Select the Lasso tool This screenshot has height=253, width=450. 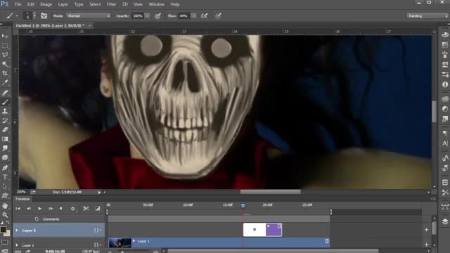pyautogui.click(x=5, y=55)
